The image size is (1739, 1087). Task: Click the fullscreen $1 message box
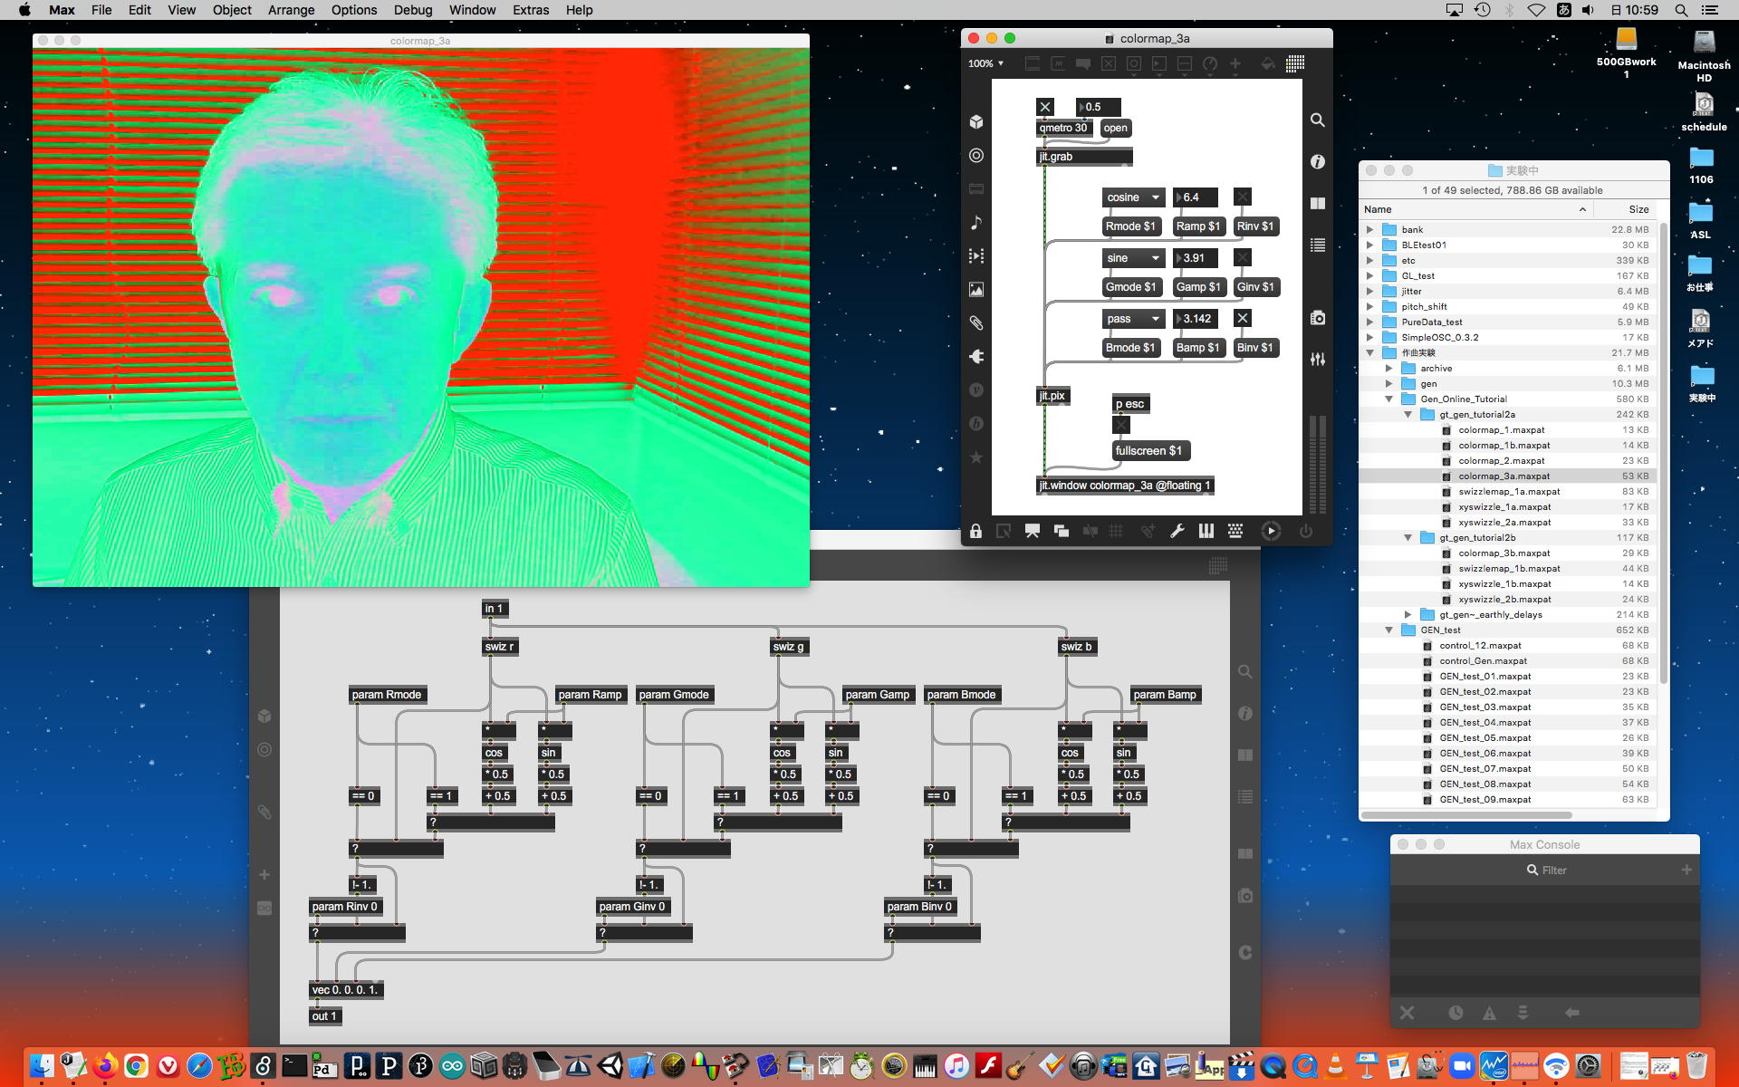[1148, 451]
